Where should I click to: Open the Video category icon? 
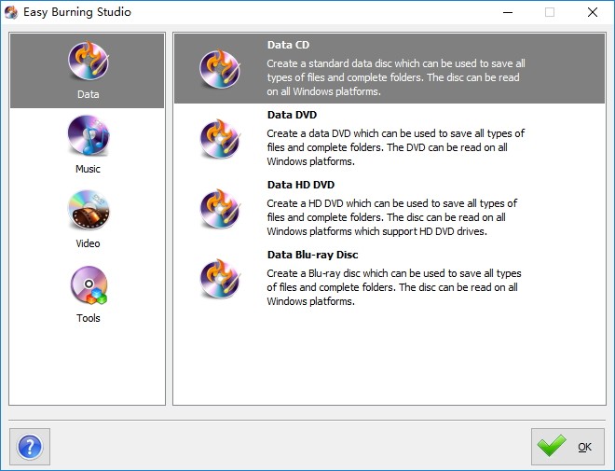click(x=89, y=210)
